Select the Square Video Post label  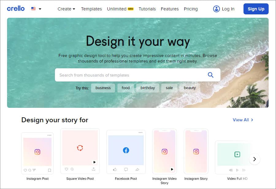(x=80, y=179)
